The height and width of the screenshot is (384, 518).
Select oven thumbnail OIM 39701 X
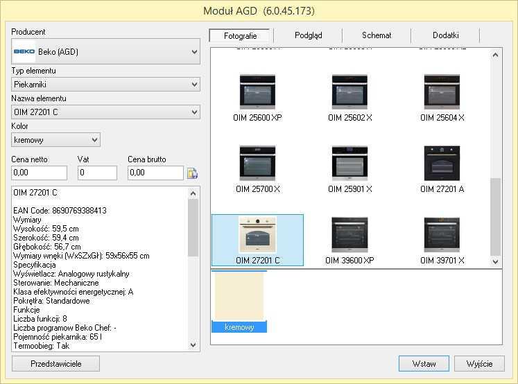click(x=442, y=241)
